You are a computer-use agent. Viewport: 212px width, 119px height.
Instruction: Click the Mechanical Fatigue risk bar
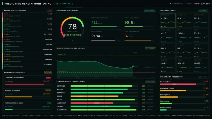click(x=173, y=91)
